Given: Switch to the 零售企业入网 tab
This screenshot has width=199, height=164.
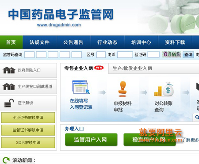Looking at the screenshot, I should (x=84, y=69).
